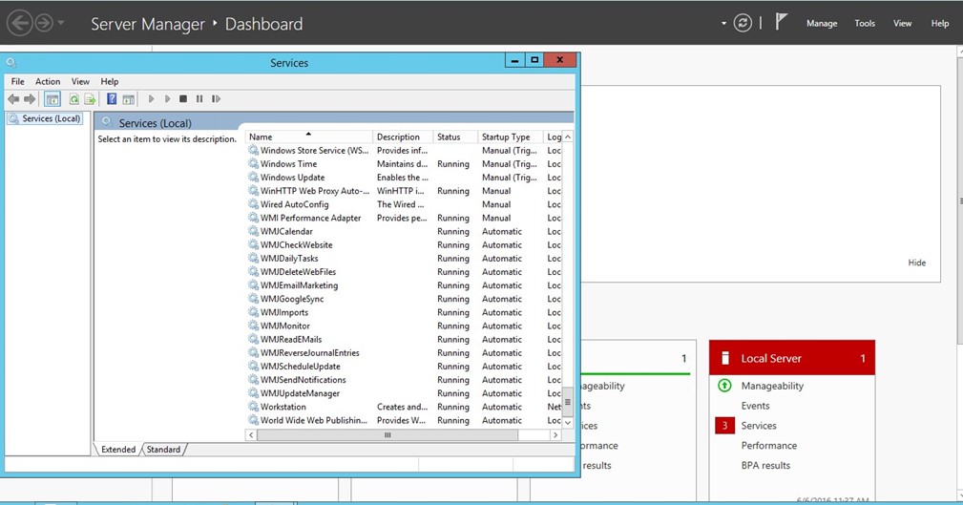Screen dimensions: 963x505
Task: Select gear icon of Windows Update service
Action: coord(253,177)
